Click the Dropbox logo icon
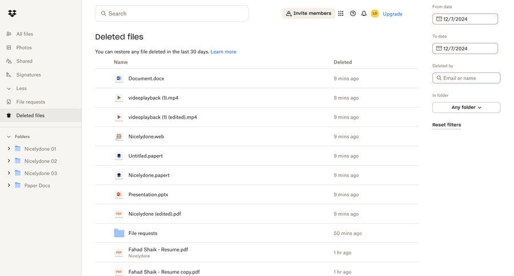Viewport: 514px width, 276px height. pyautogui.click(x=12, y=14)
